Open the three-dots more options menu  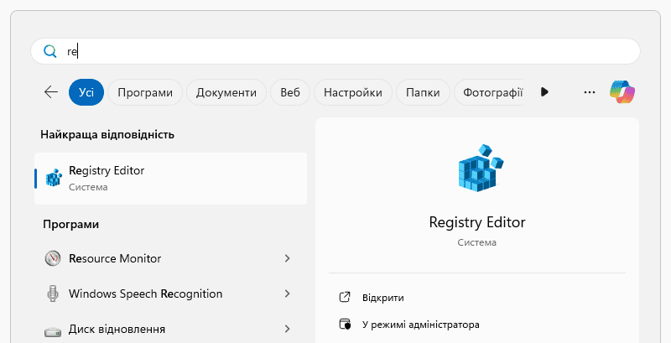click(x=589, y=92)
